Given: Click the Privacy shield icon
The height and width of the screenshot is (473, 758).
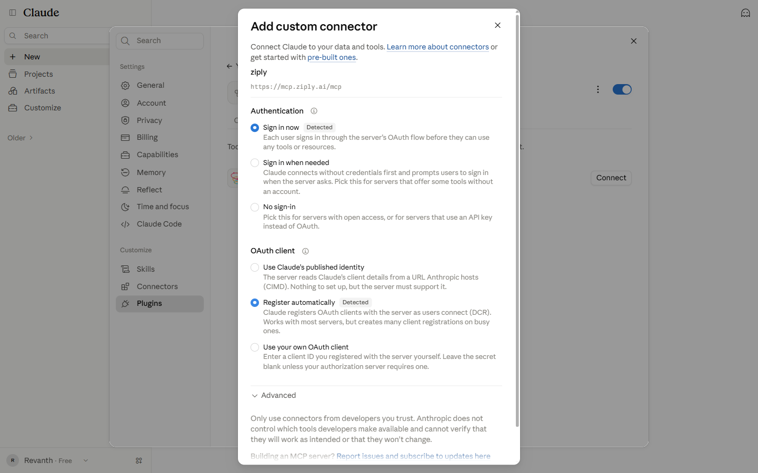Looking at the screenshot, I should tap(125, 120).
